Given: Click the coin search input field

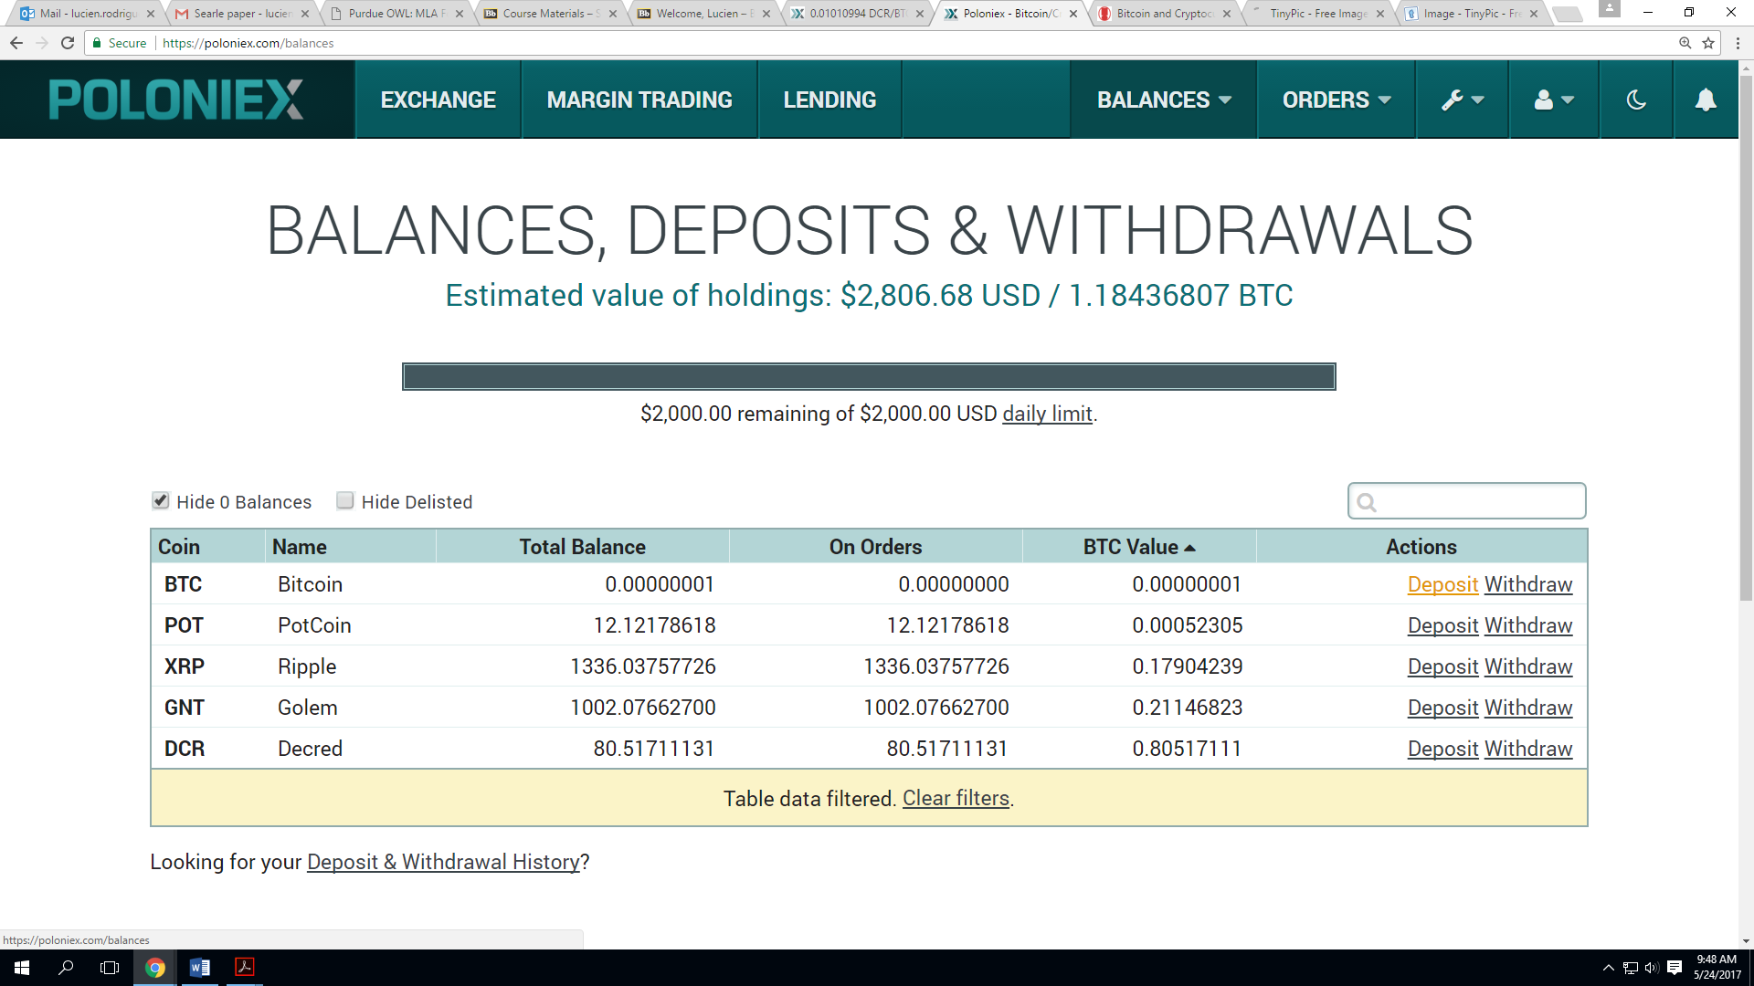Looking at the screenshot, I should coord(1467,501).
